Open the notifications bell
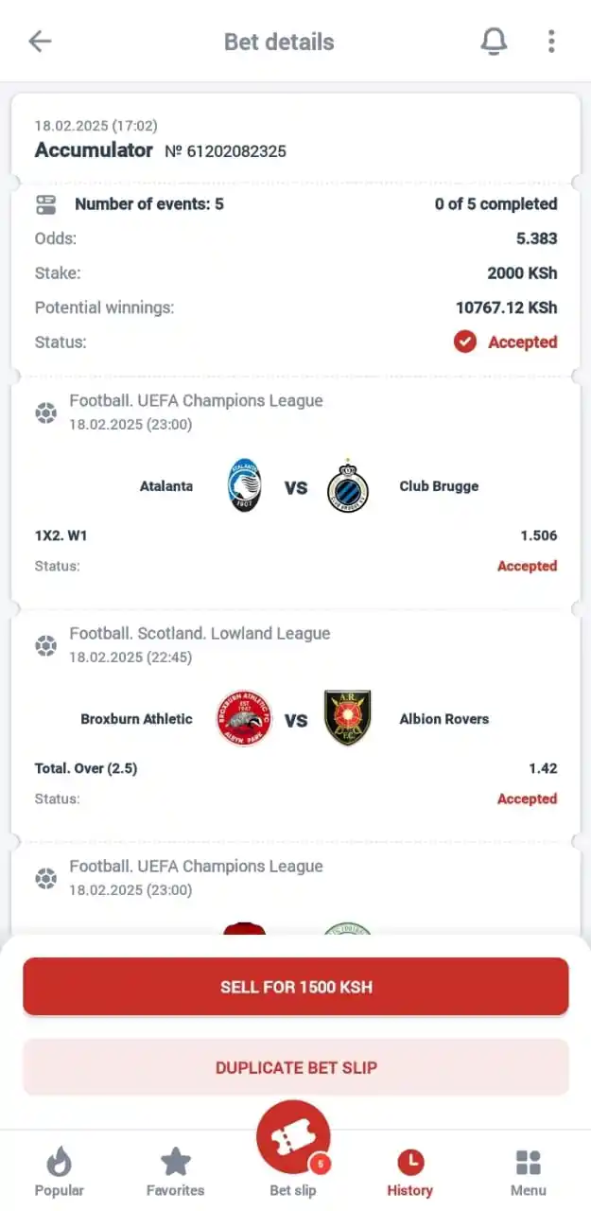591x1211 pixels. (494, 42)
